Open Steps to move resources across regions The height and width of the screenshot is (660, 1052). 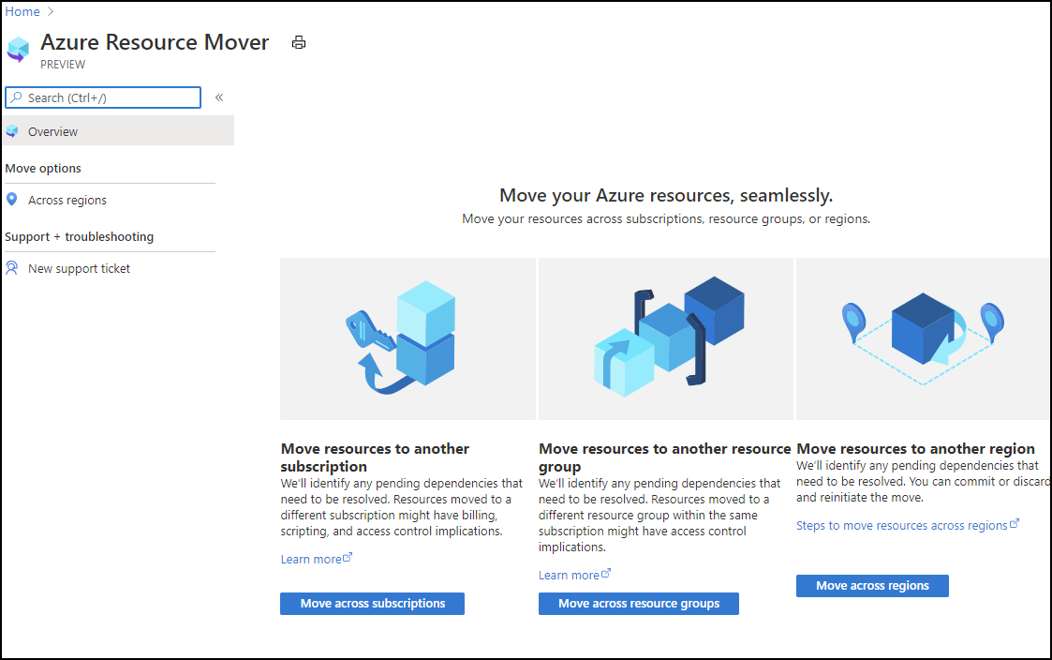[902, 525]
